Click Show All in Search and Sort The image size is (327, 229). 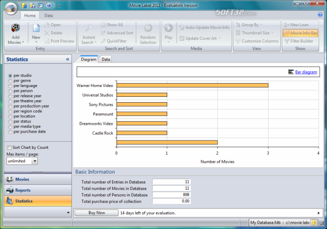(112, 25)
